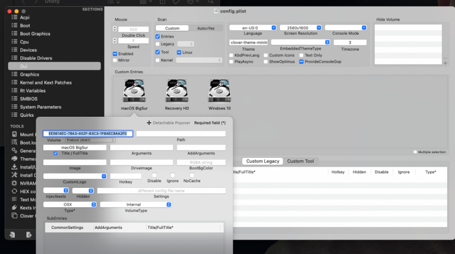Click the BootBgColor RGBA string field
This screenshot has height=254, width=455.
201,162
